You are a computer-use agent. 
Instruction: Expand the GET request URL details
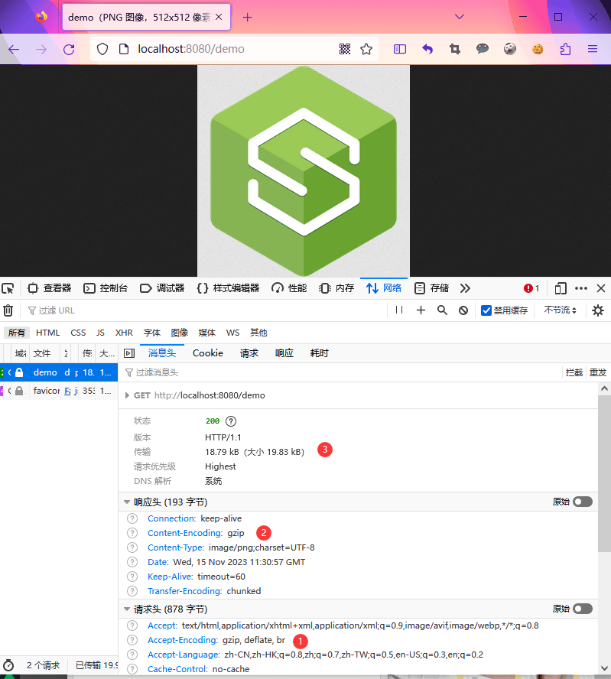pyautogui.click(x=127, y=395)
